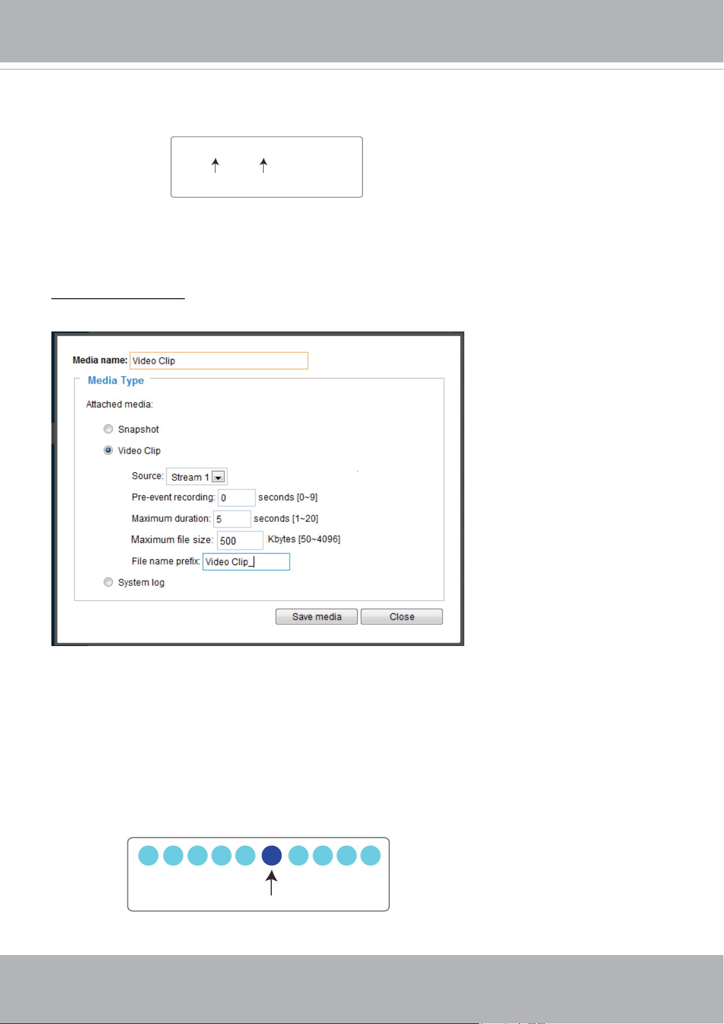Click the Media Type group heading
The height and width of the screenshot is (1024, 724).
[x=116, y=380]
